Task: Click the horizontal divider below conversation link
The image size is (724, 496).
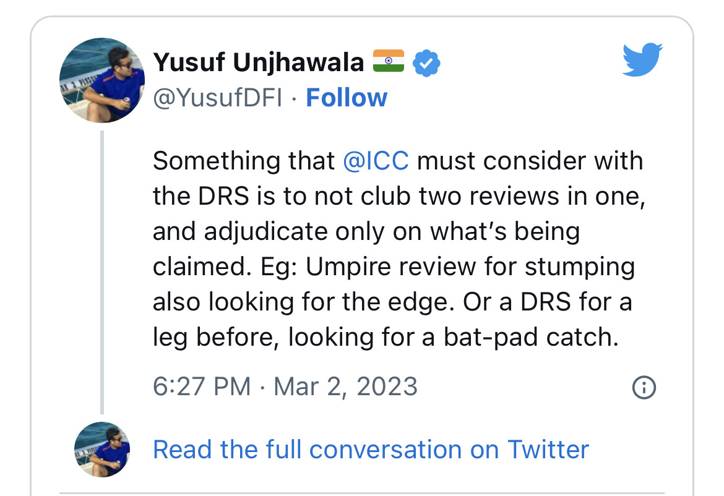Action: (x=361, y=494)
